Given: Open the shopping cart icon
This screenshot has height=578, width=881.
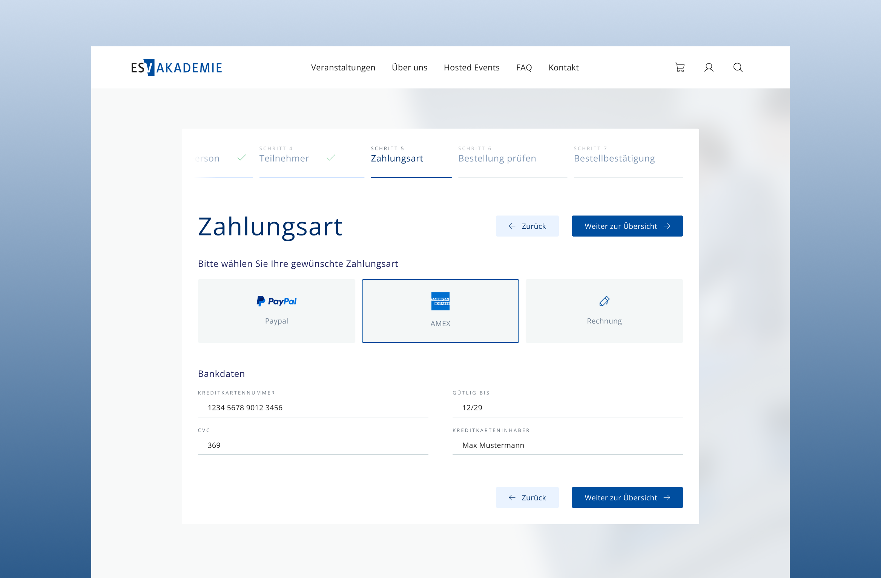Looking at the screenshot, I should pyautogui.click(x=680, y=67).
